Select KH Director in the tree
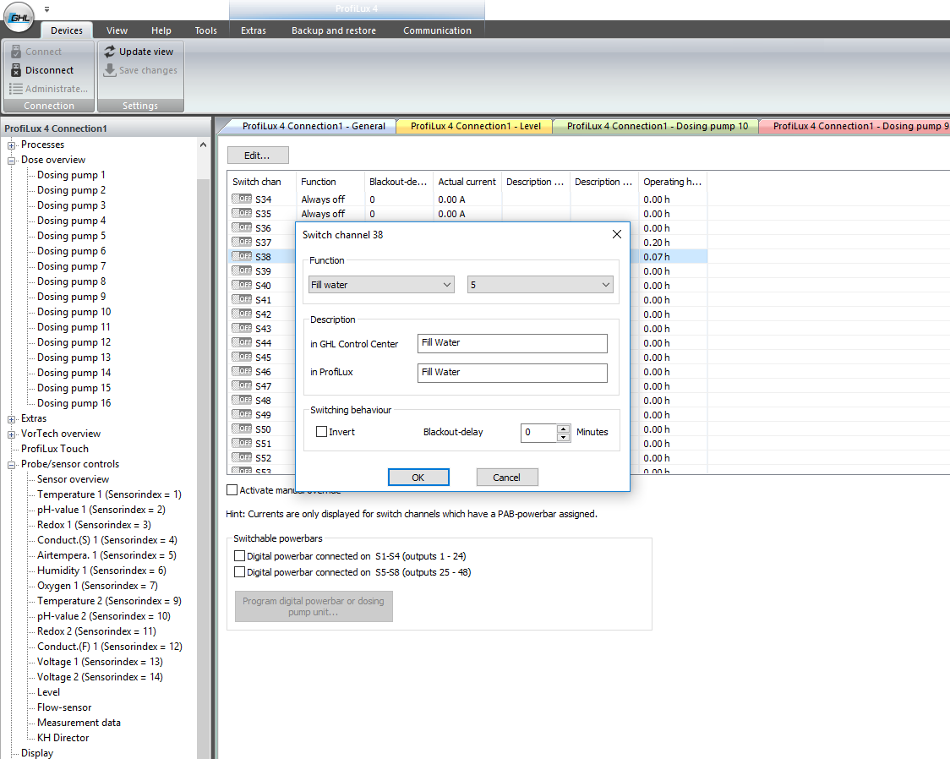This screenshot has height=759, width=950. click(63, 738)
